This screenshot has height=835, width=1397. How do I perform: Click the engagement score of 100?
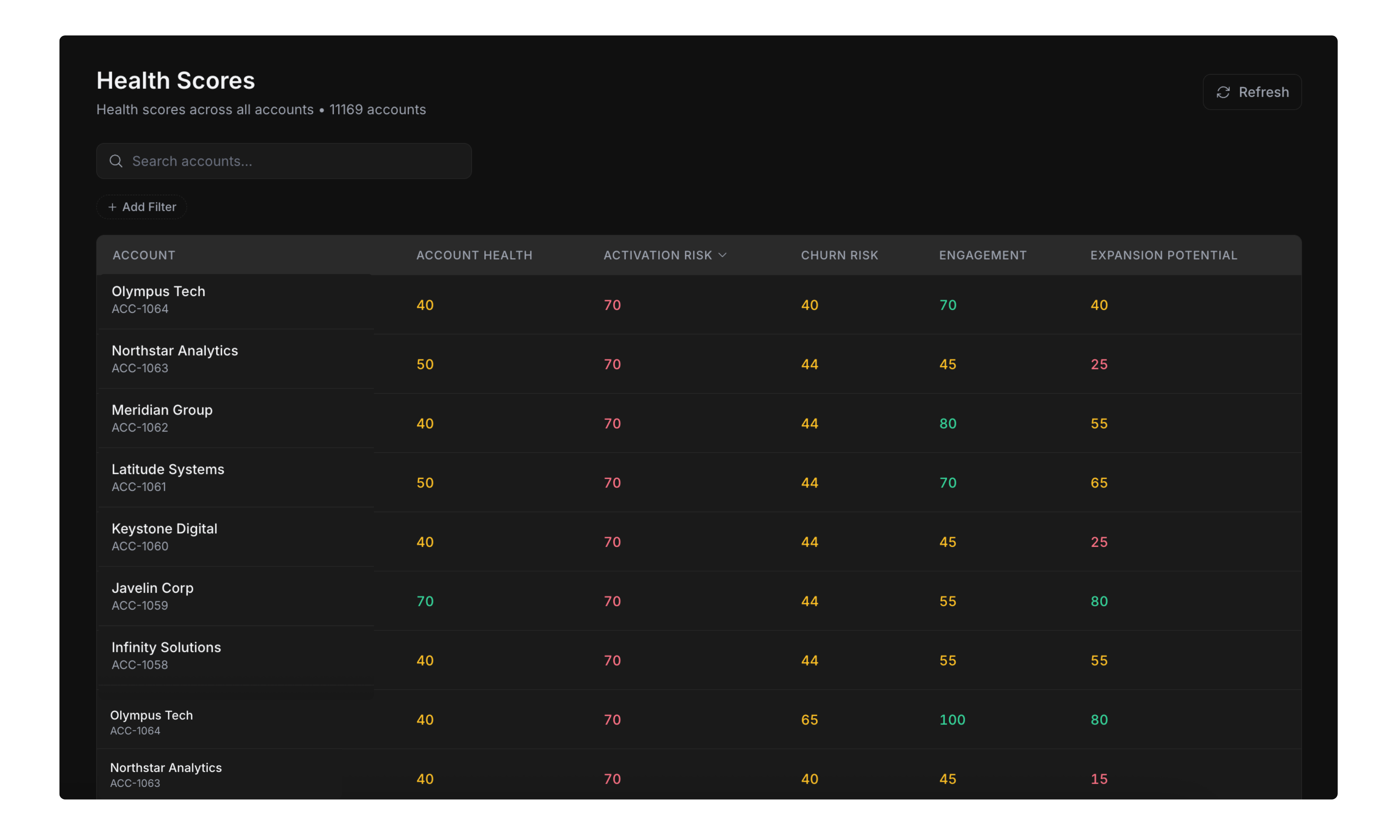click(952, 720)
